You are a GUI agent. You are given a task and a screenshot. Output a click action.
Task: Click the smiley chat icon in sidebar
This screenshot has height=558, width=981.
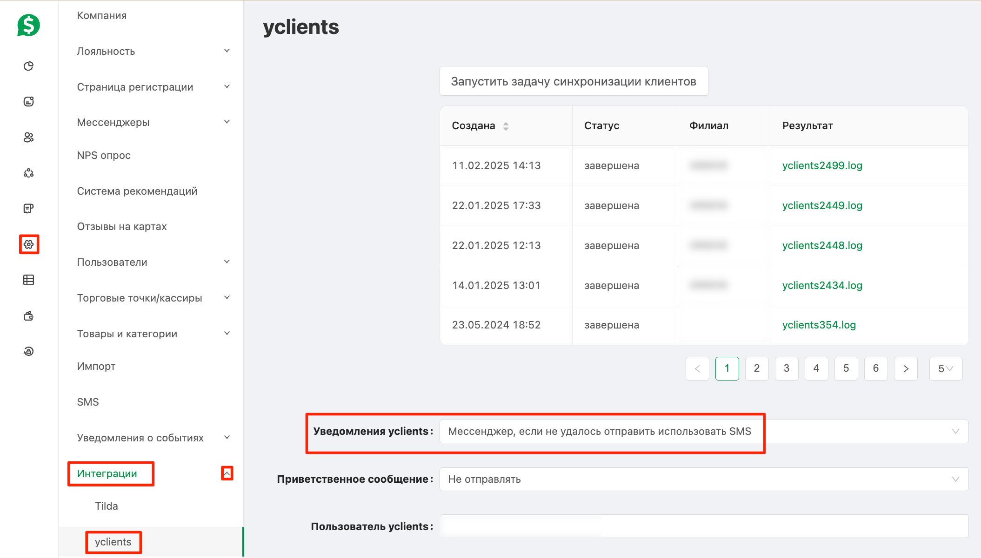pos(28,101)
